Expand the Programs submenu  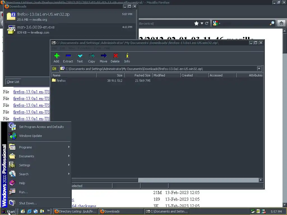click(x=39, y=147)
